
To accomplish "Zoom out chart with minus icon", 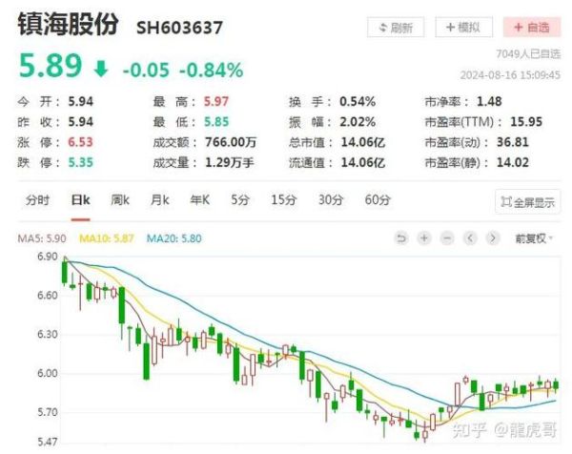I will coord(447,238).
